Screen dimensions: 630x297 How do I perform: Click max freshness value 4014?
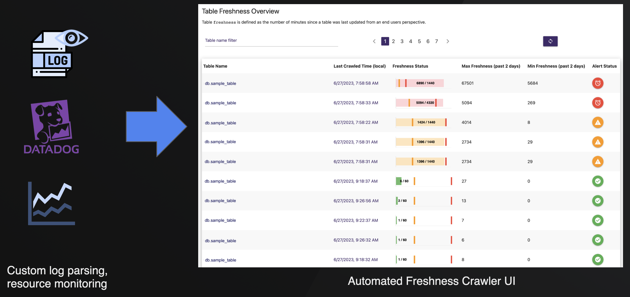point(466,122)
